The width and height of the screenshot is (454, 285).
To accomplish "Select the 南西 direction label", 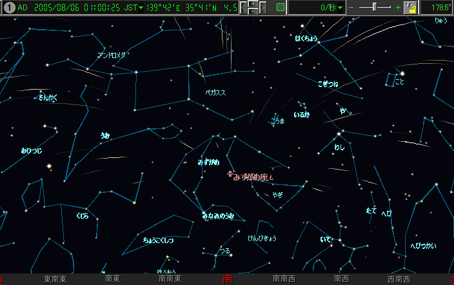I will click(x=341, y=279).
